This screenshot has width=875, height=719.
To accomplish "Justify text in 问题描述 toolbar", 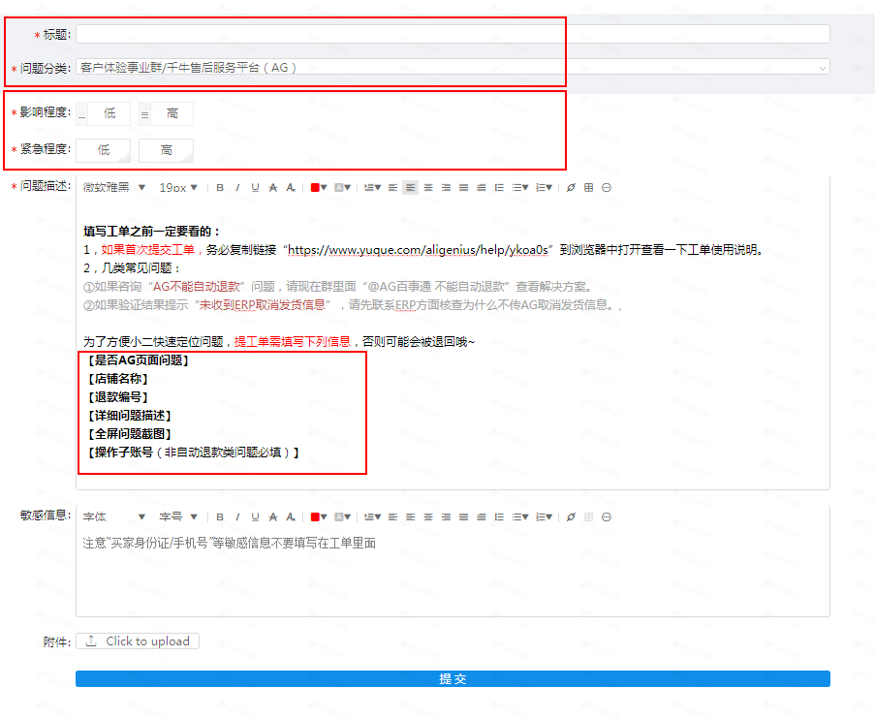I will tap(464, 188).
